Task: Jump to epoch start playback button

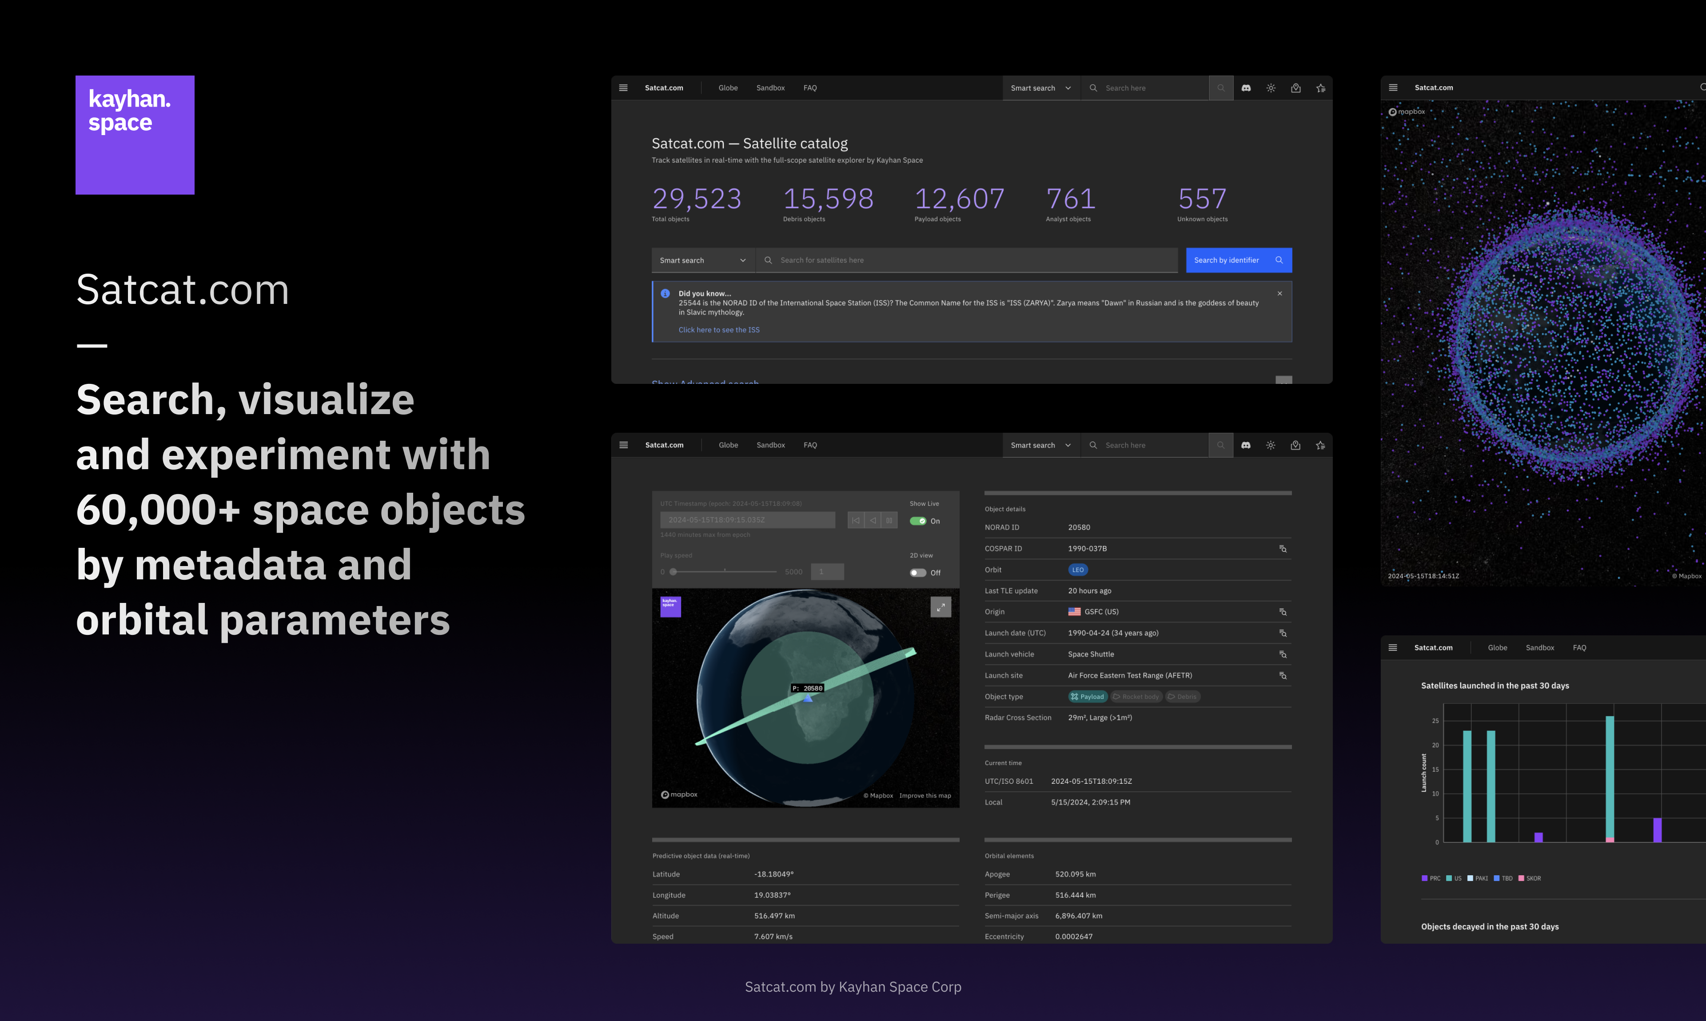Action: tap(856, 521)
